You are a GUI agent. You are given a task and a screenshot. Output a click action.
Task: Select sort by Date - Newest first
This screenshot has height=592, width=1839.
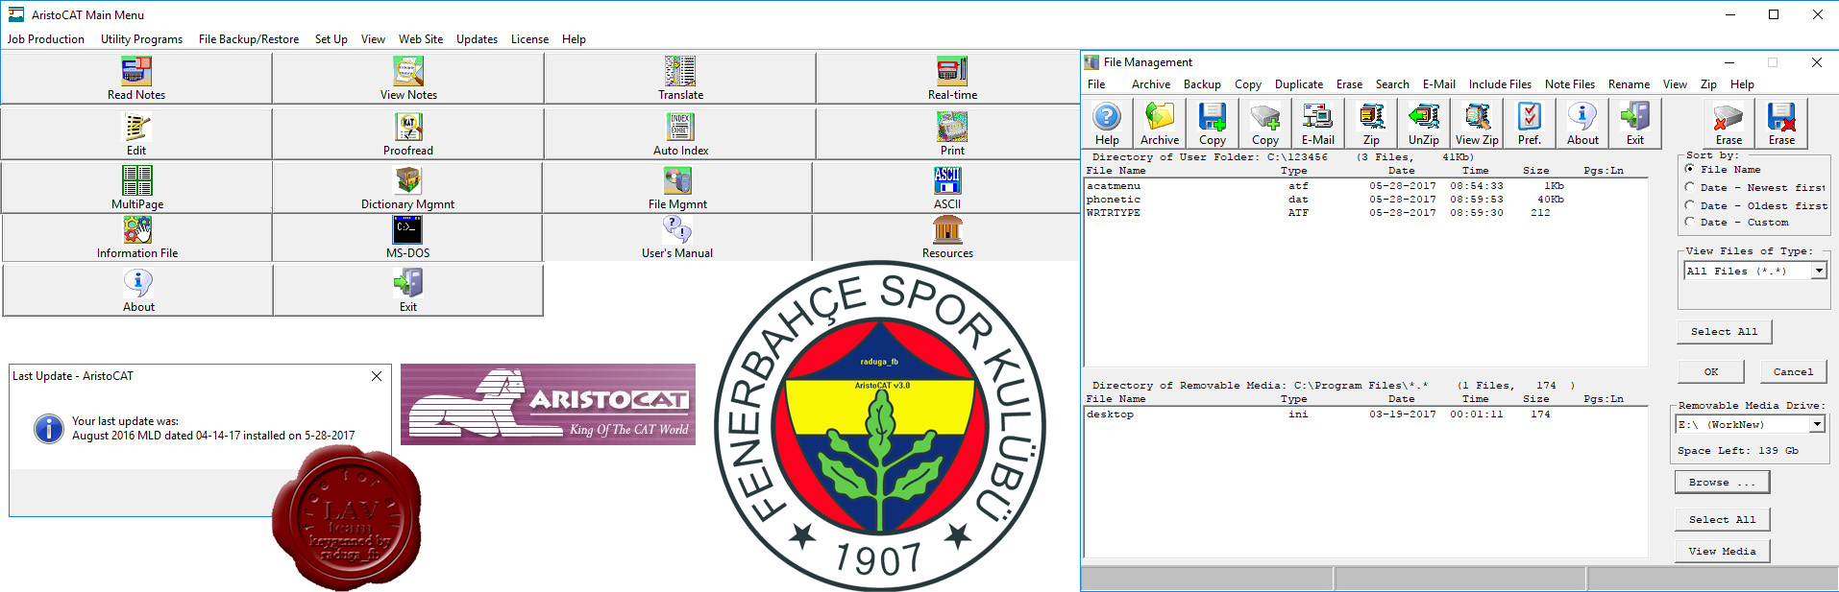pos(1690,187)
